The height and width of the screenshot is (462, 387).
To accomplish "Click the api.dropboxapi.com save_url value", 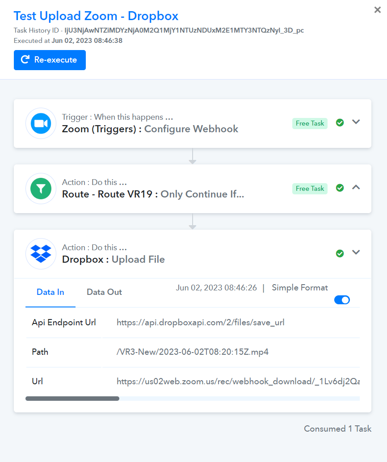I will pos(200,323).
